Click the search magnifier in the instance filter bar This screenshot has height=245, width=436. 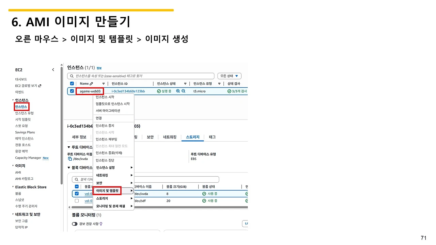click(x=71, y=76)
